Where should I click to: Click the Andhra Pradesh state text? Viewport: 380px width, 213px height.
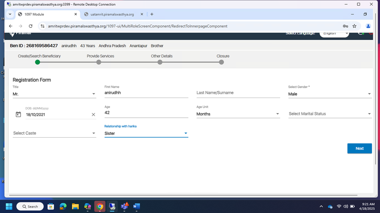coord(112,46)
